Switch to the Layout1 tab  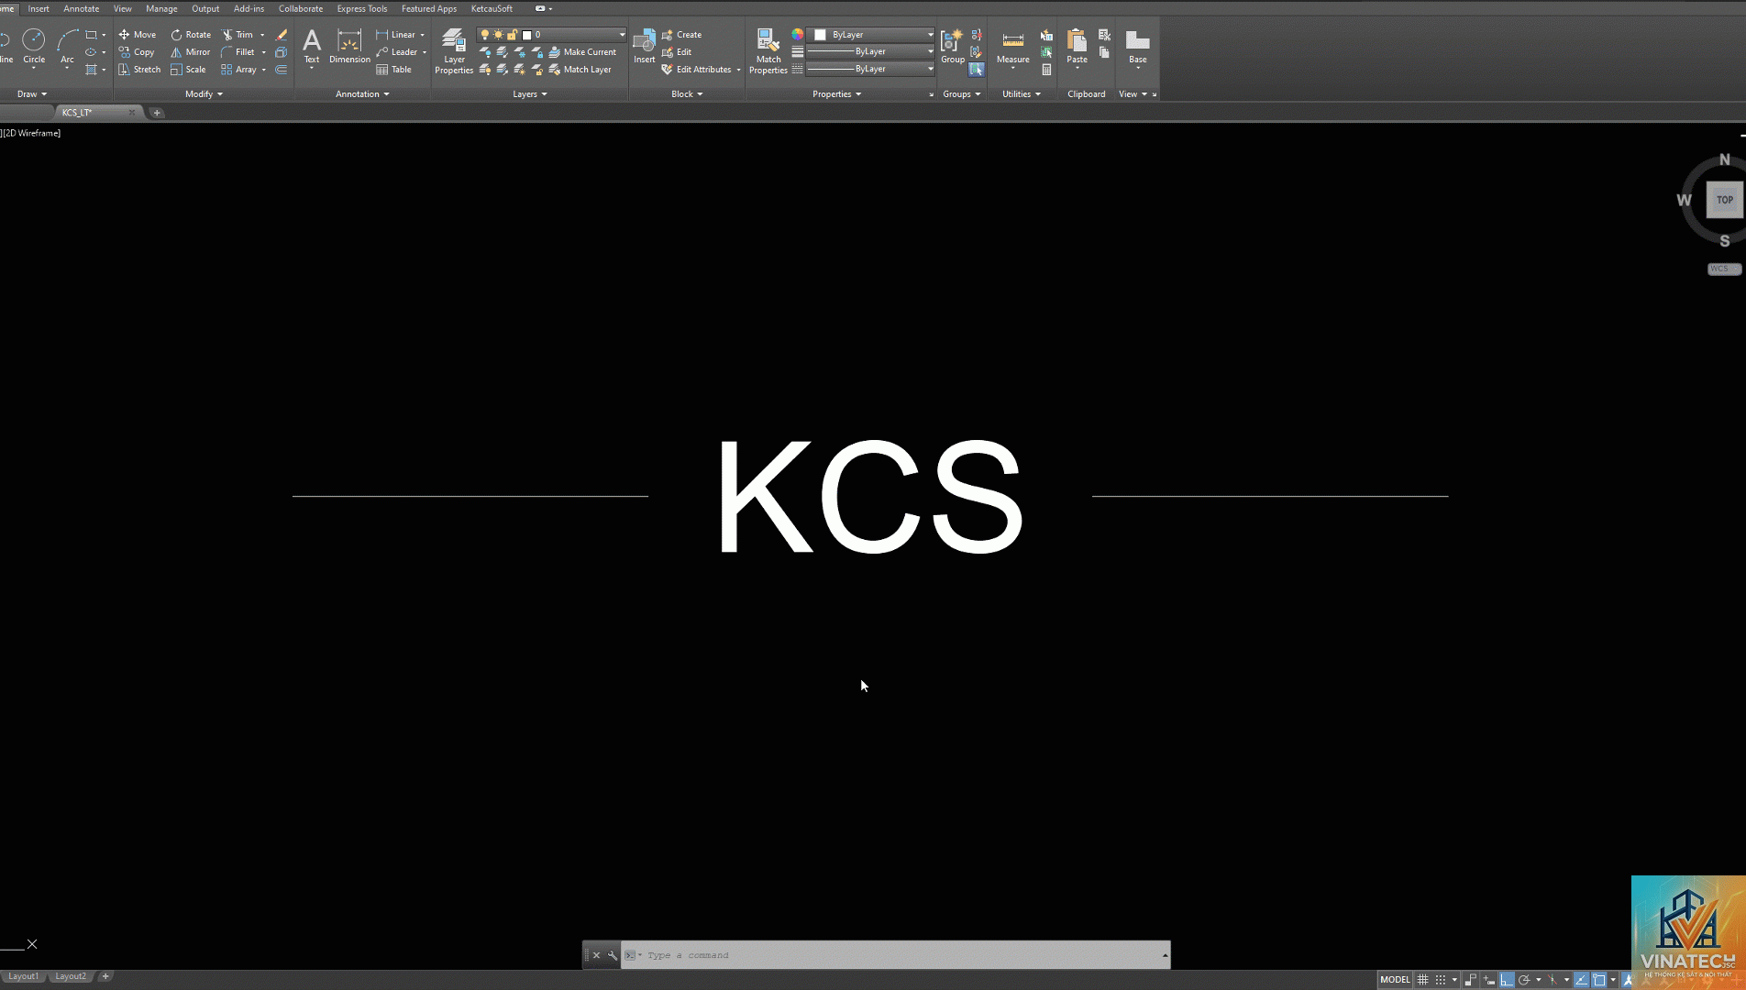click(23, 976)
